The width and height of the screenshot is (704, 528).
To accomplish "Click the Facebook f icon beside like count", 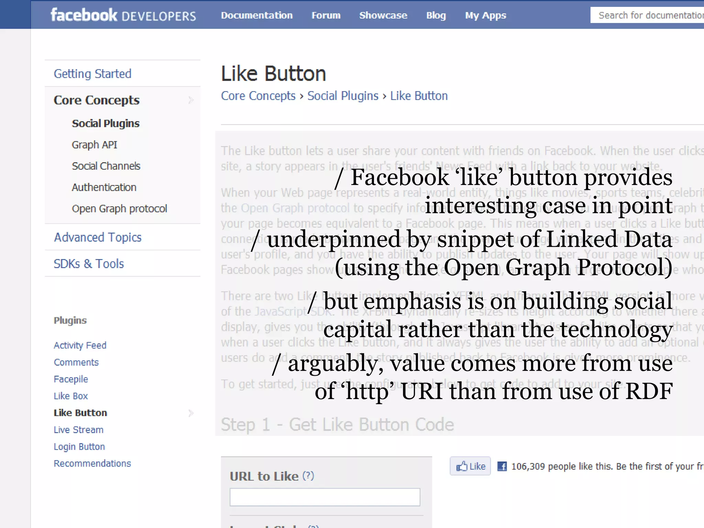I will pos(502,466).
